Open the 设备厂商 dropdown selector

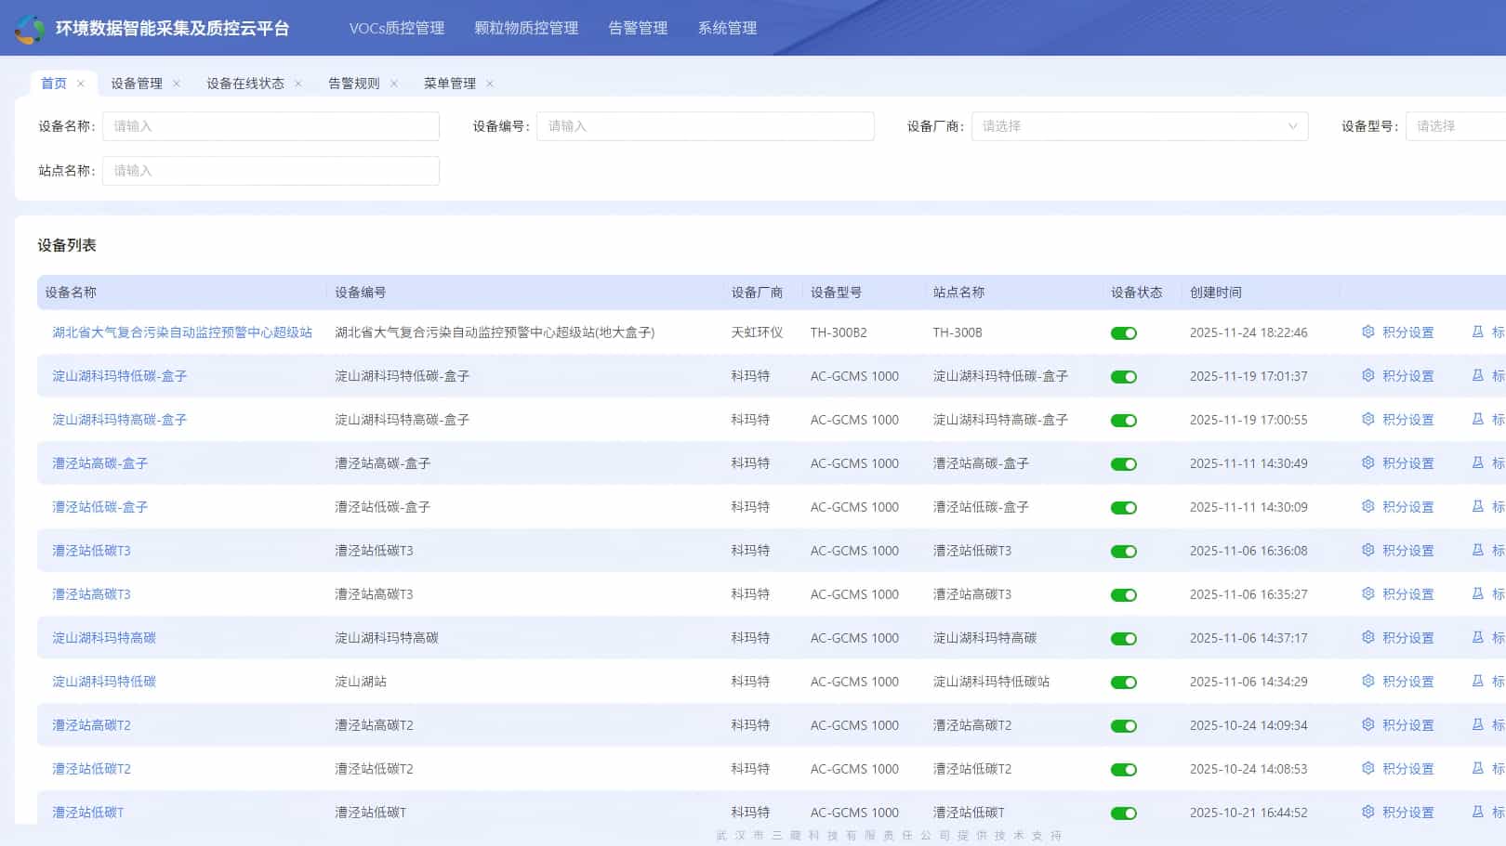[1140, 126]
